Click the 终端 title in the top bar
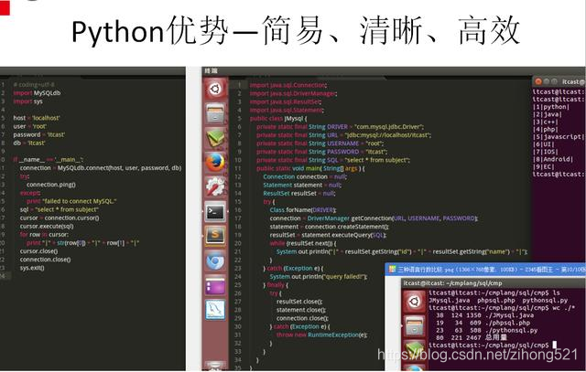The height and width of the screenshot is (372, 586). pyautogui.click(x=211, y=70)
